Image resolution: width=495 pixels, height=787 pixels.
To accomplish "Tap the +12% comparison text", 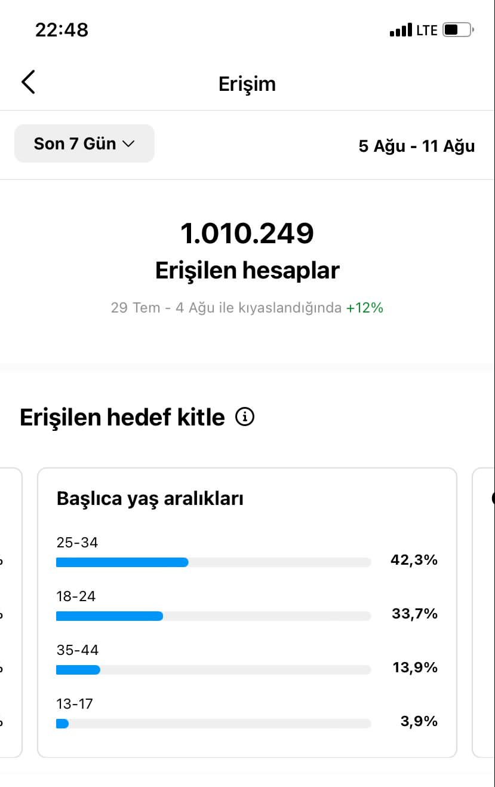I will click(365, 308).
